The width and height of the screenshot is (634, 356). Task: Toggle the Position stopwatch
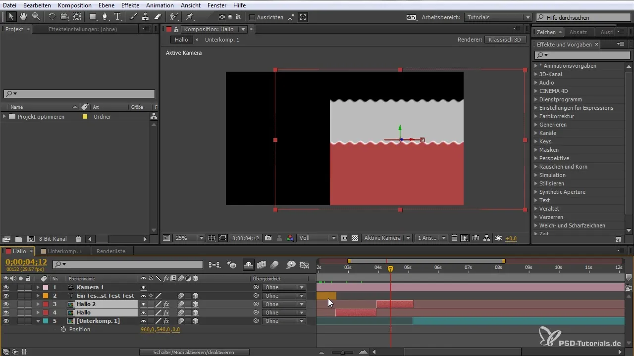click(x=63, y=329)
